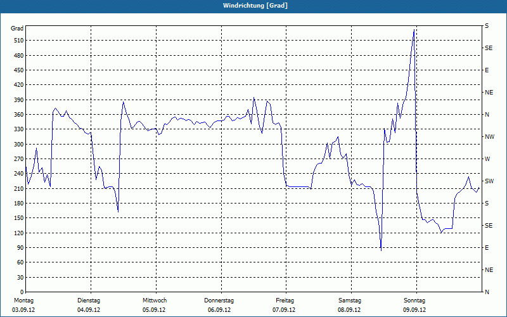Click the 60 value on the left axis
This screenshot has height=317, width=507.
pos(20,262)
